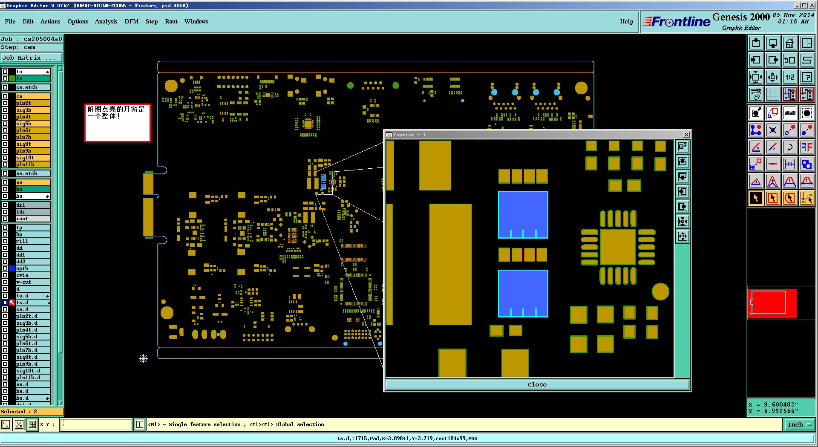The image size is (818, 447).
Task: Click the 1:2 zoom scale icon
Action: (790, 77)
